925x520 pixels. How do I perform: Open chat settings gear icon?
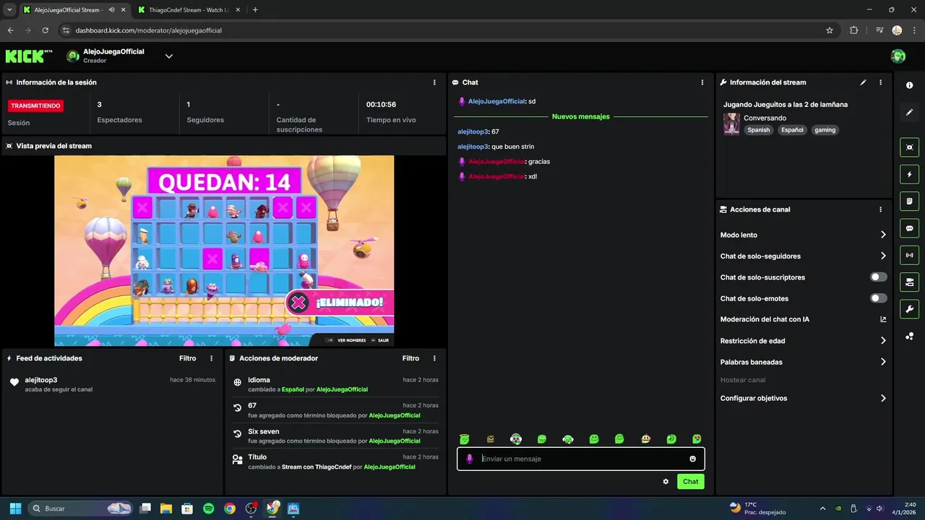[666, 482]
